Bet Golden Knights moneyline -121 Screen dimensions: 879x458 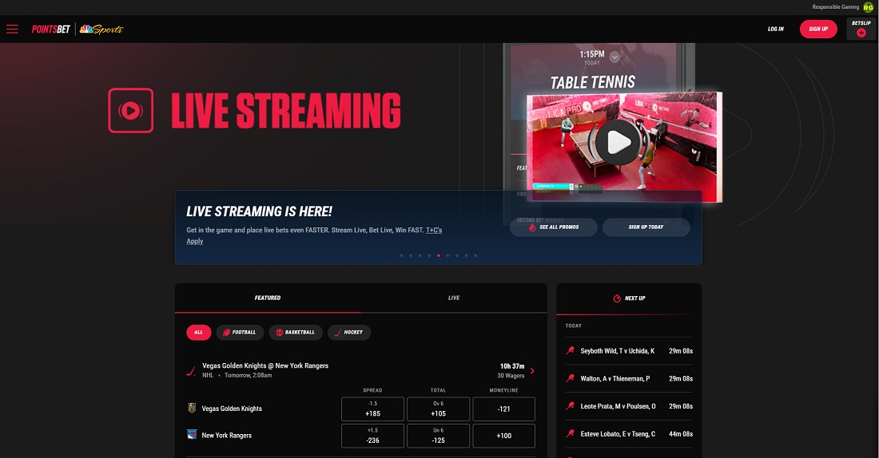(504, 409)
